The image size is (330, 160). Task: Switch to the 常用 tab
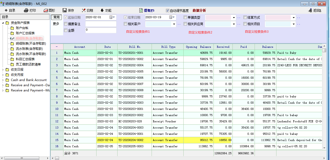point(56,17)
